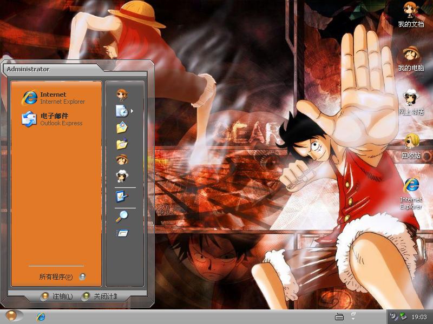Expand 所有程序 (All Programs) list
Screen dimensions: 433x324
coord(56,277)
